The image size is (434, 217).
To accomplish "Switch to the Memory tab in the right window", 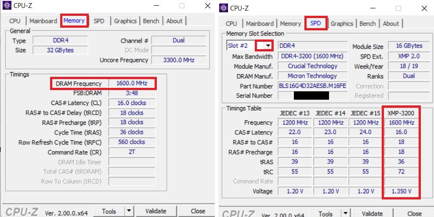I will (x=290, y=24).
